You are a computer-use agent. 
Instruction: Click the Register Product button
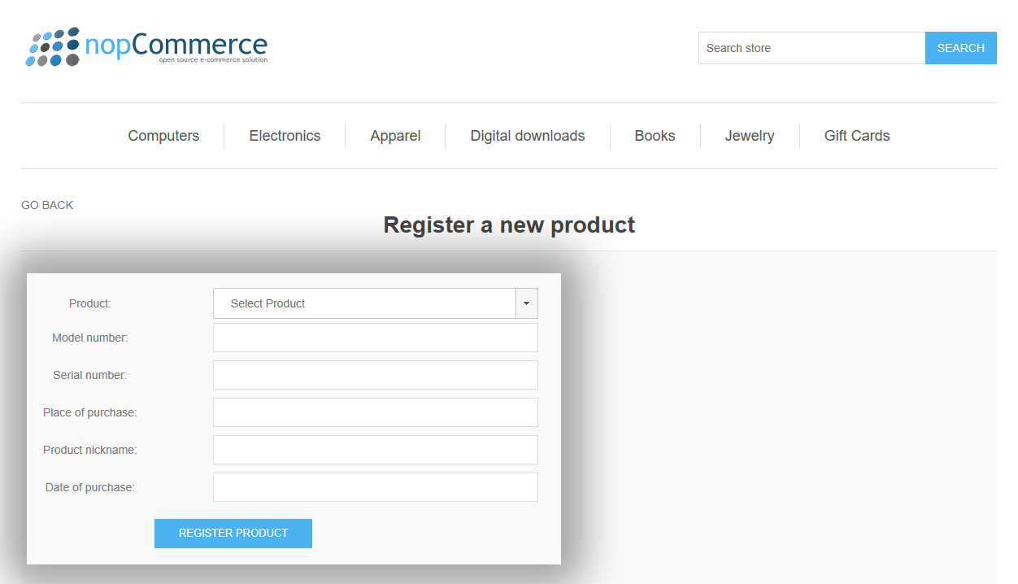point(233,534)
